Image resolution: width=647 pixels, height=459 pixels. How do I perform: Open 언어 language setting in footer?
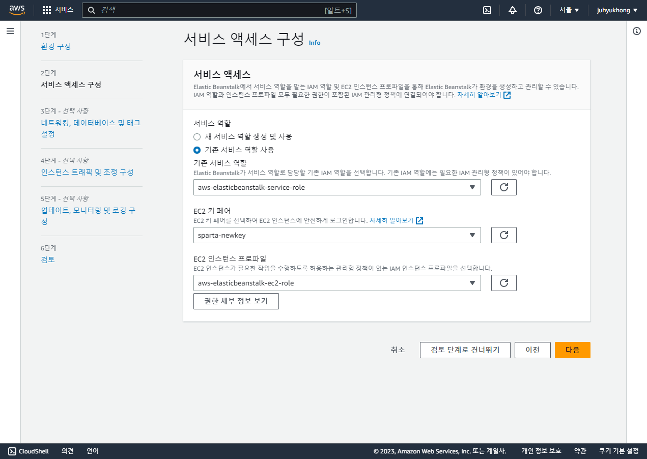click(x=93, y=451)
